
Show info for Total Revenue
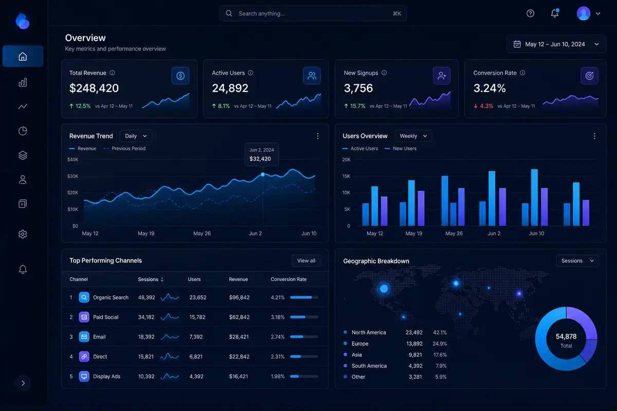[113, 73]
